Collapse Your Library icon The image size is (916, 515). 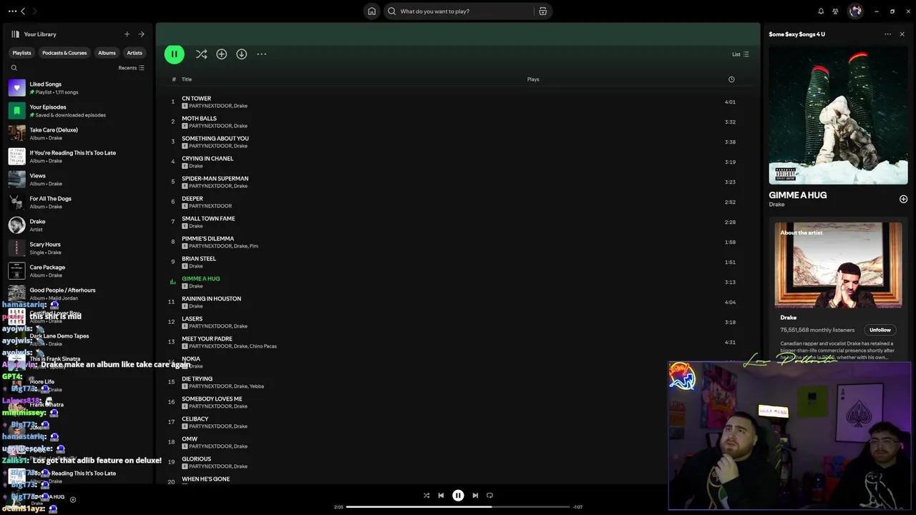15,34
